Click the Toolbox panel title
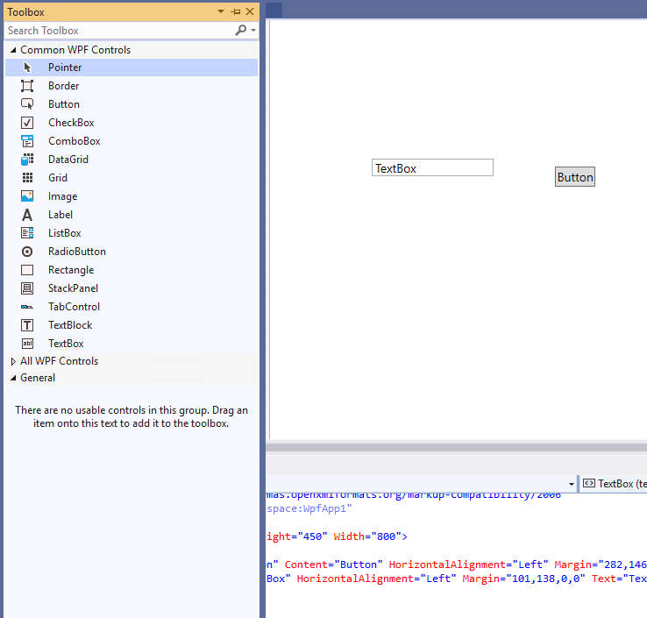647x618 pixels. [x=25, y=12]
